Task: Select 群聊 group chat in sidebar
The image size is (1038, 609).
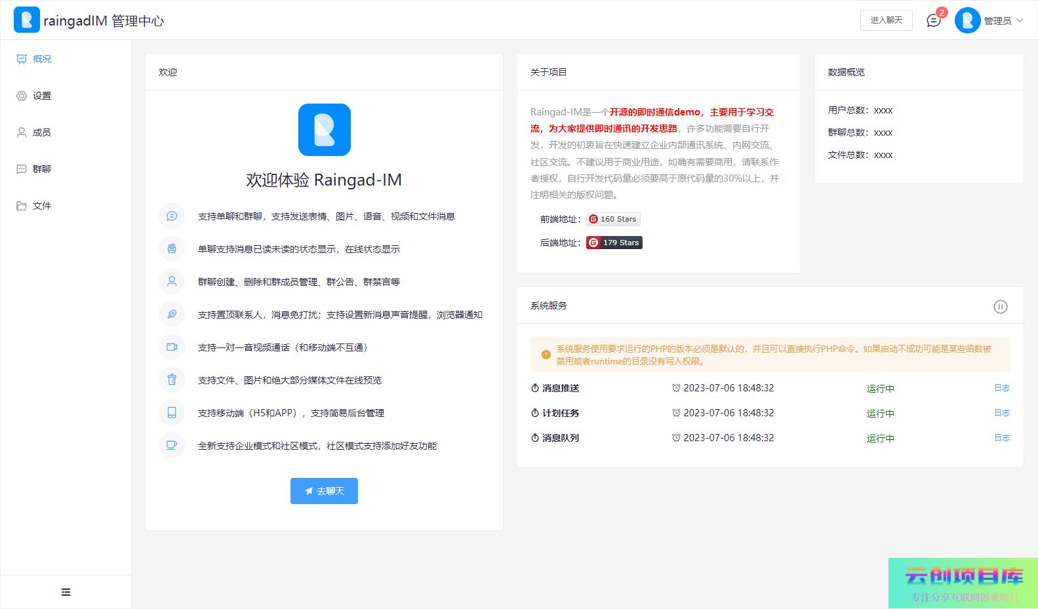Action: [41, 169]
